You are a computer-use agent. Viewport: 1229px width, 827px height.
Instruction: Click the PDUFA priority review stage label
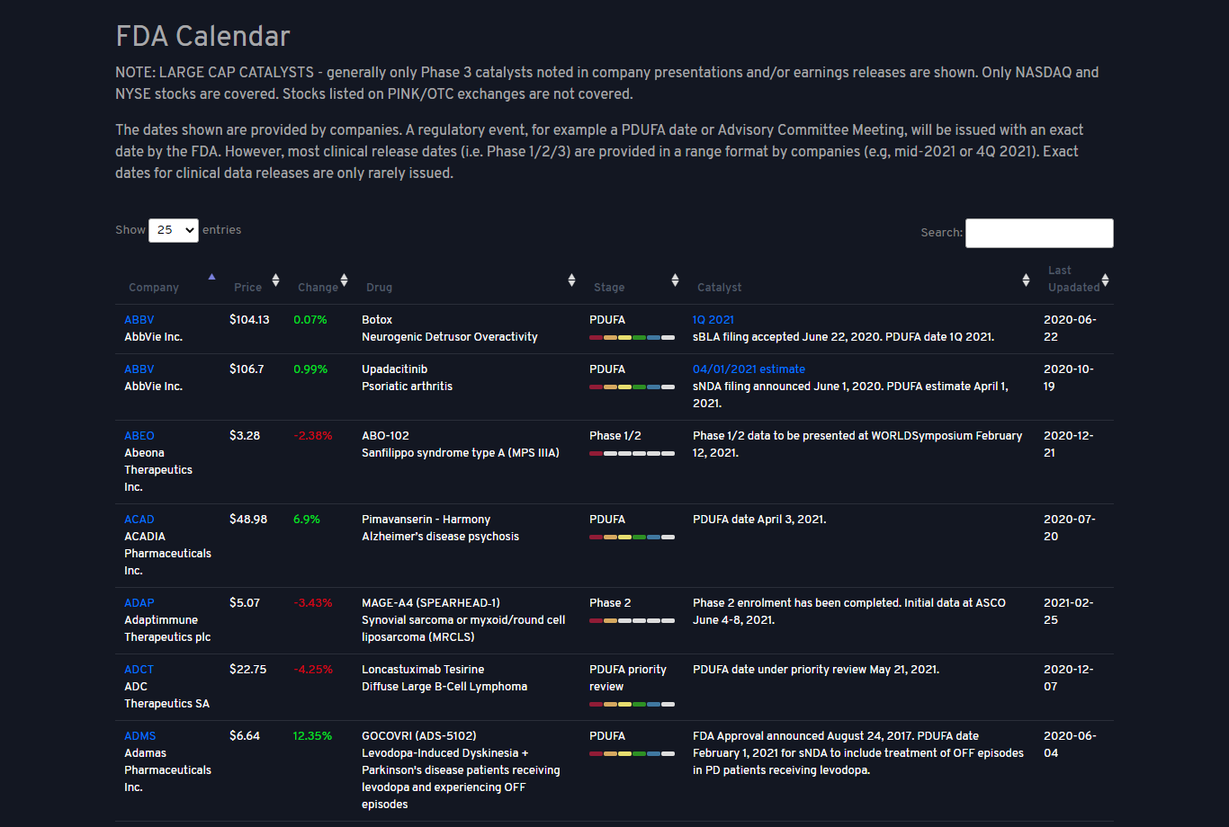[x=628, y=678]
